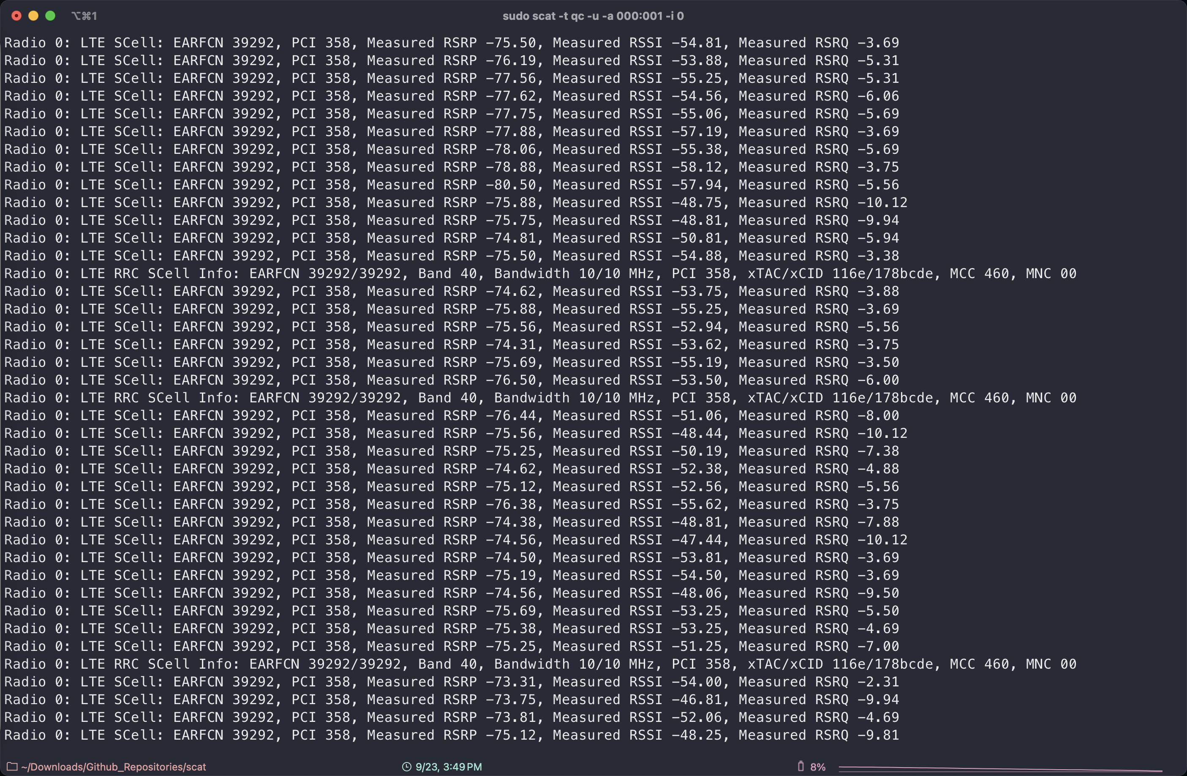Viewport: 1187px width, 776px height.
Task: Pick the RSRQ value -9.50
Action: [x=878, y=593]
